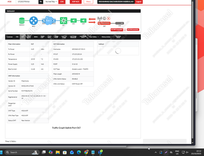Click the user name MUHAMMAD BACHARUDDIN HABIBULLAH
This screenshot has height=156, width=204.
(116, 2)
